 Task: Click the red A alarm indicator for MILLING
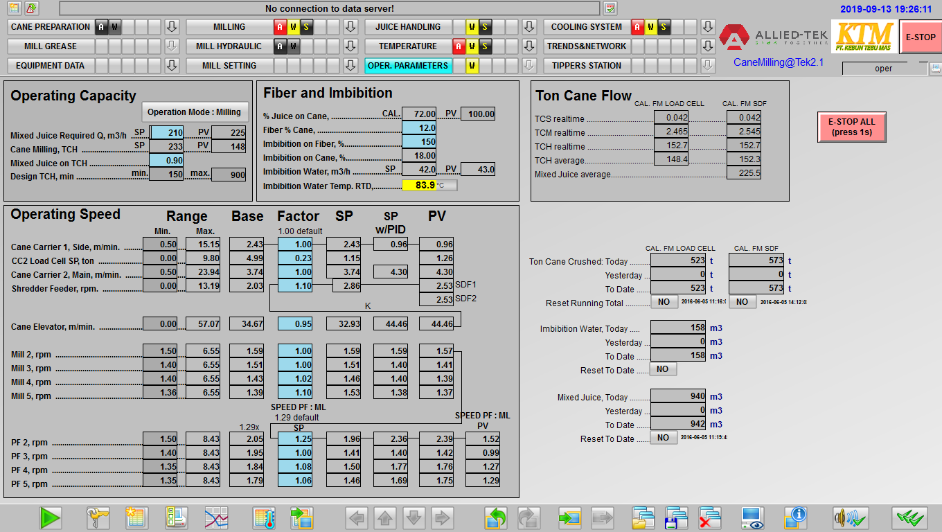pos(280,27)
